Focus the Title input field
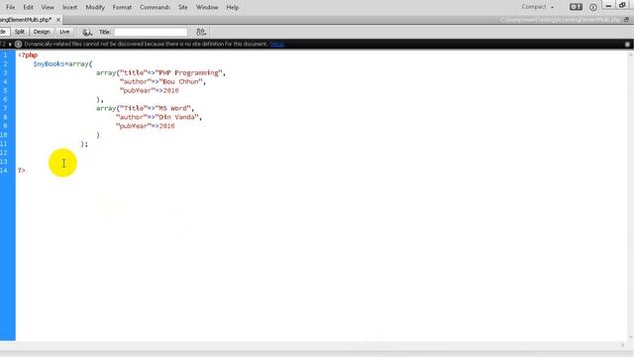This screenshot has height=357, width=634. 151,32
